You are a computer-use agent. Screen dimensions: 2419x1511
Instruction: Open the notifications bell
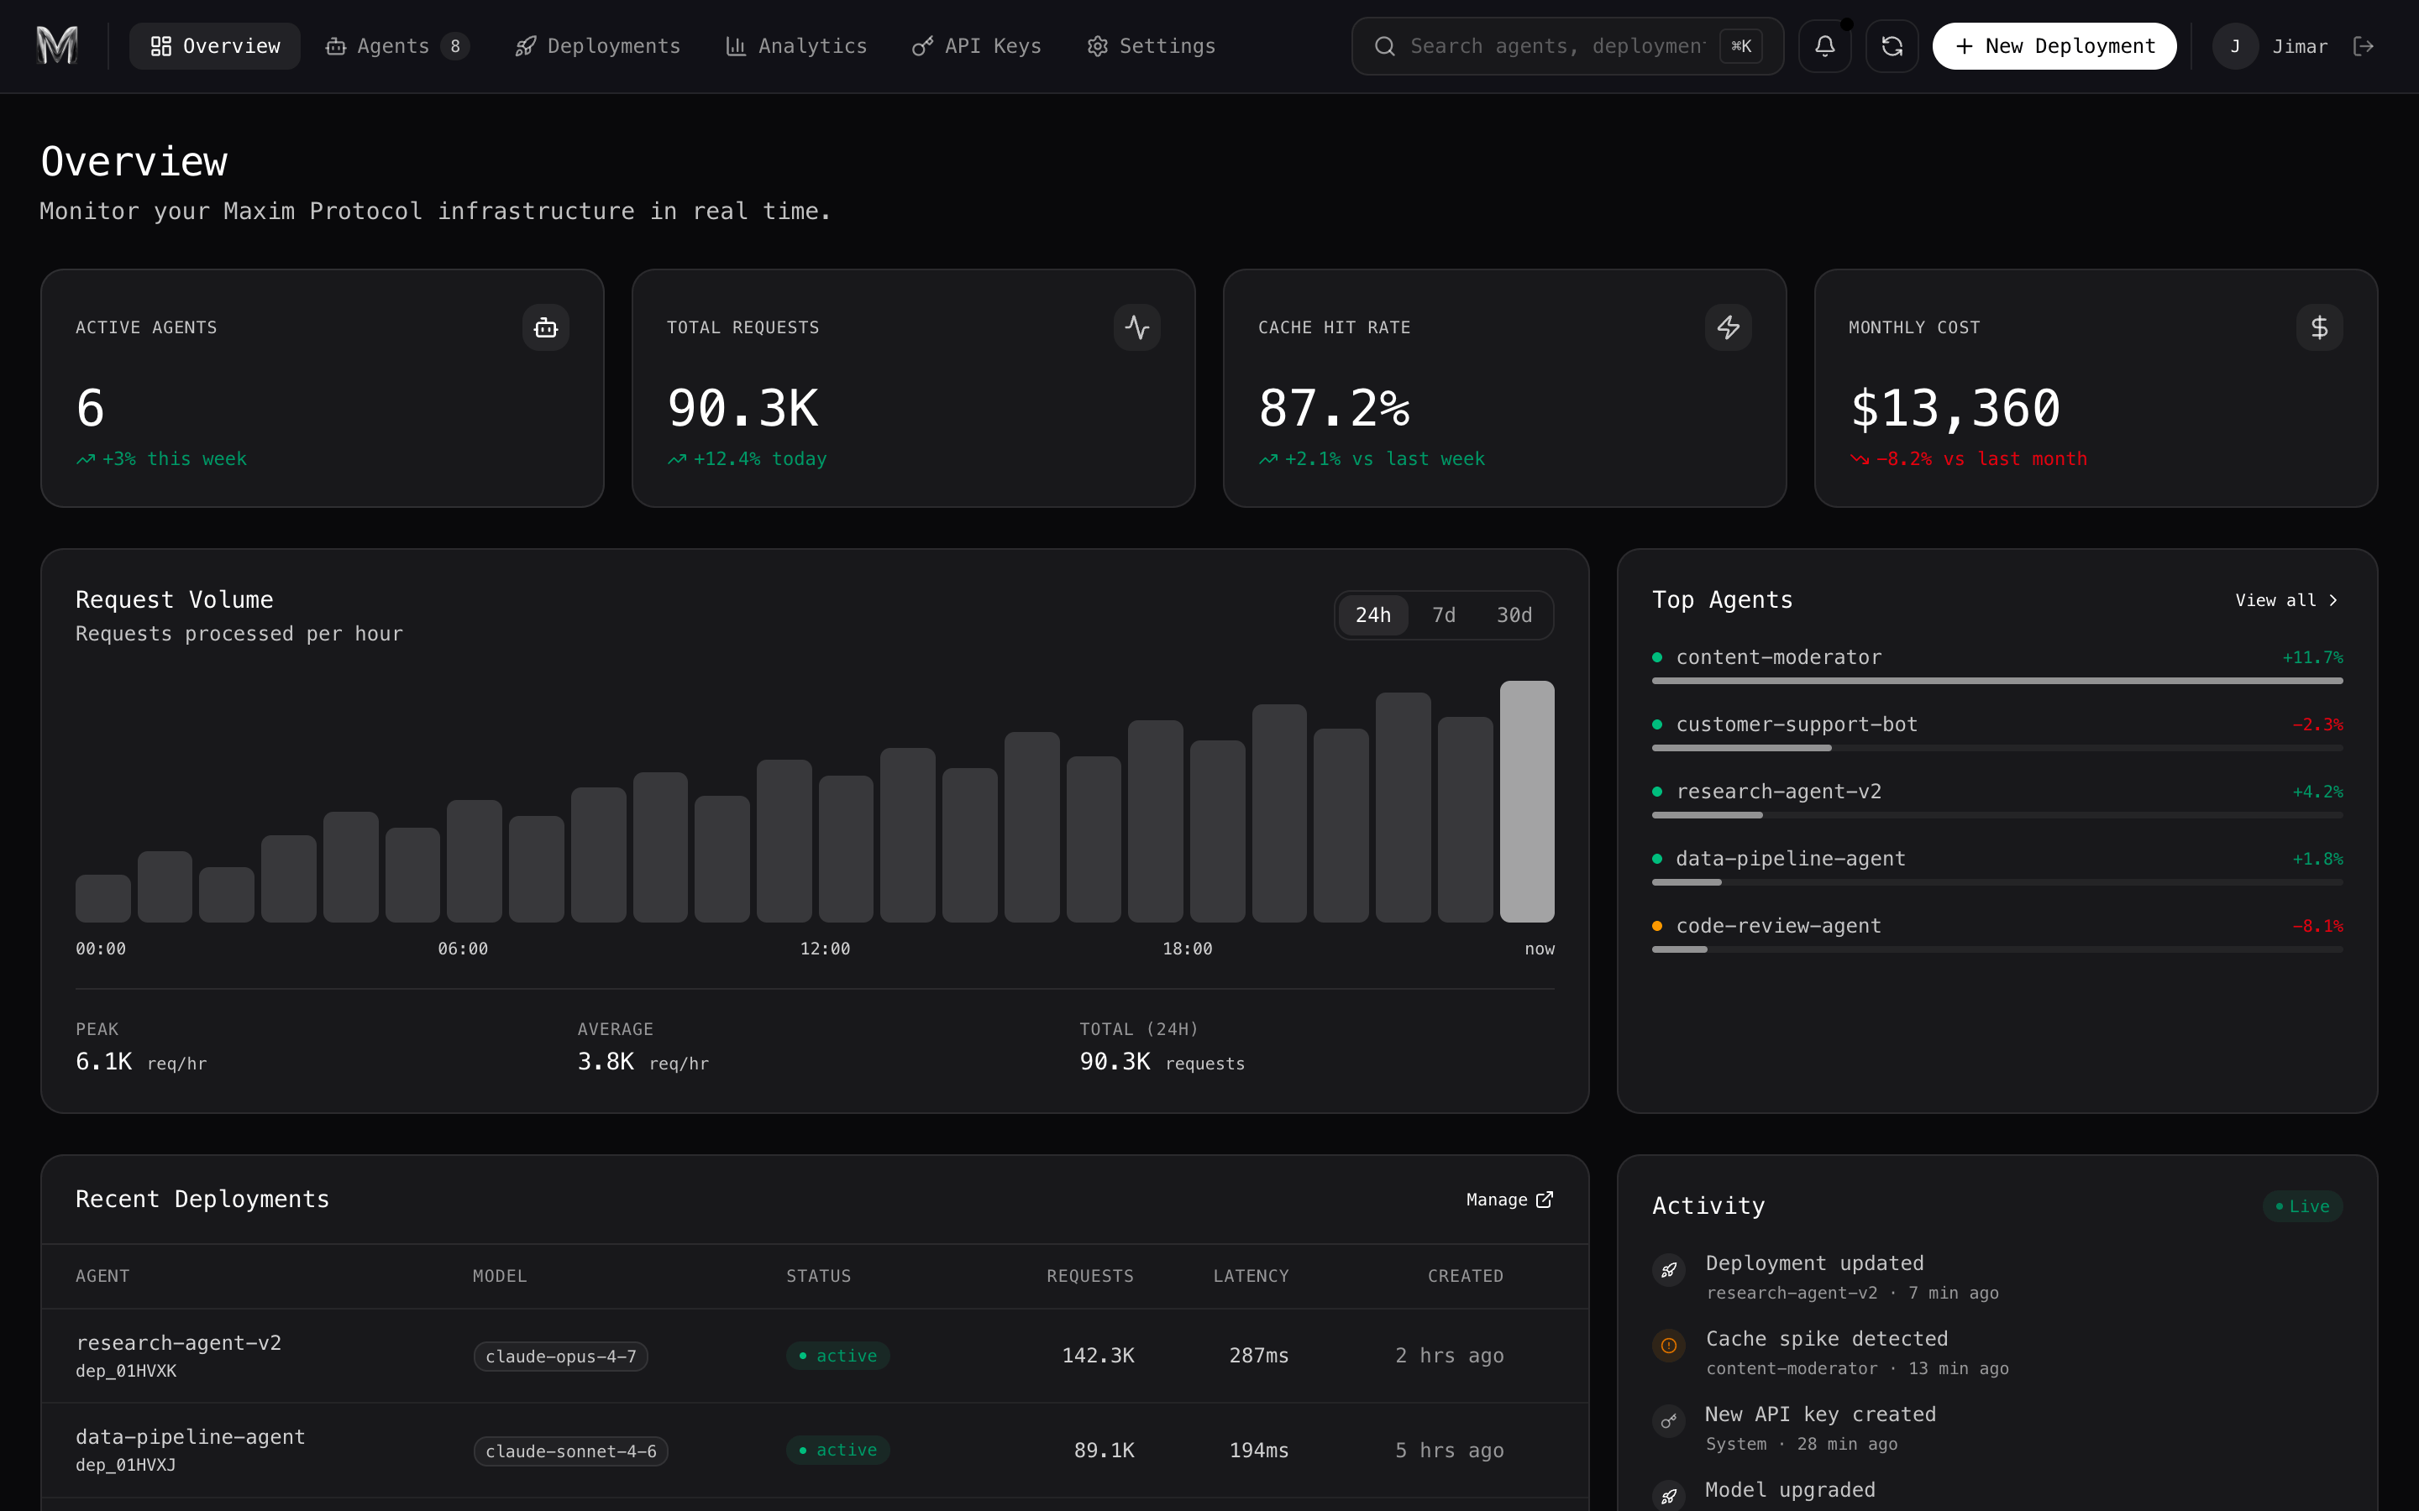[1824, 46]
